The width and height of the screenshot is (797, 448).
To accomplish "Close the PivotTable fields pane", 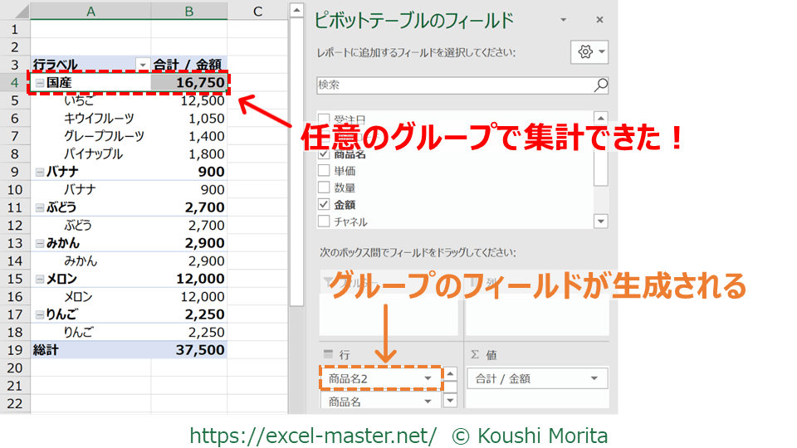I will click(x=599, y=20).
